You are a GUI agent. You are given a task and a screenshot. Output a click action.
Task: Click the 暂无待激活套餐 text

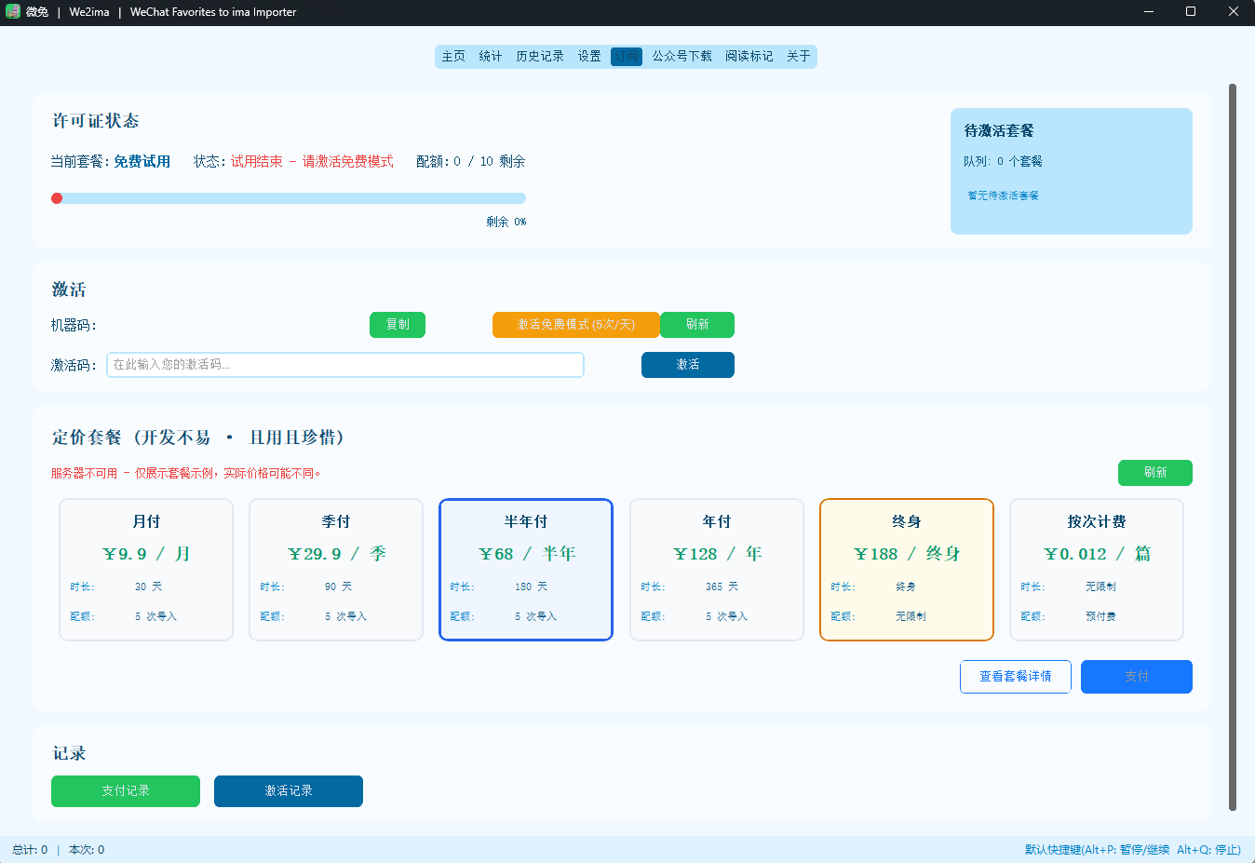tap(1003, 196)
